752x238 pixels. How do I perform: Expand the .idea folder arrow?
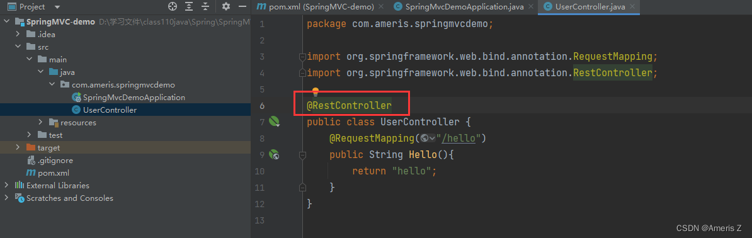18,35
